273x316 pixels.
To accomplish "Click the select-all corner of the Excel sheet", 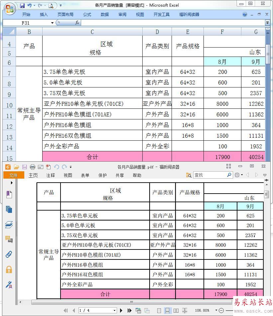I will coord(9,32).
